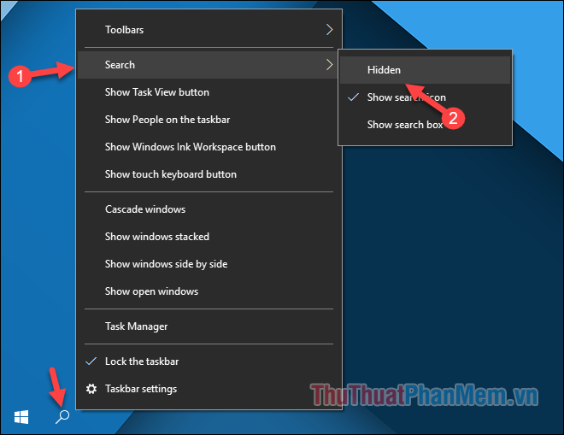The width and height of the screenshot is (564, 435).
Task: Select the checked Show search icon option
Action: 426,97
